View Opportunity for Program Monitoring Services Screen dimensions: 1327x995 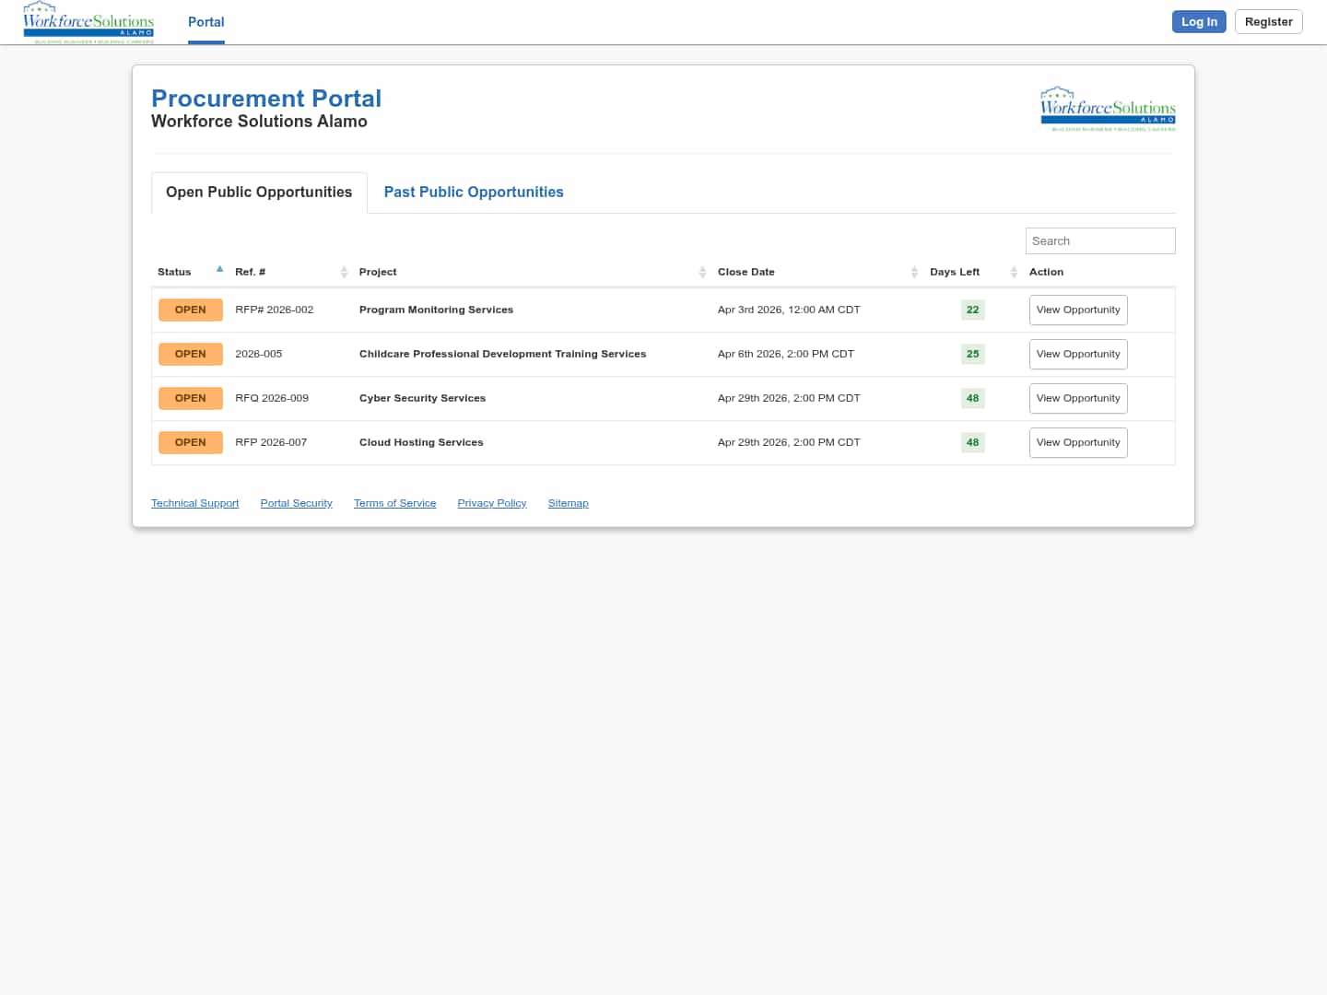pos(1078,310)
